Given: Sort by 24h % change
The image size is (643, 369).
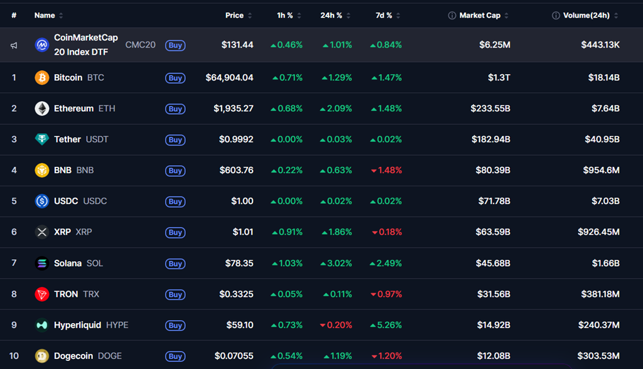Looking at the screenshot, I should pos(335,16).
